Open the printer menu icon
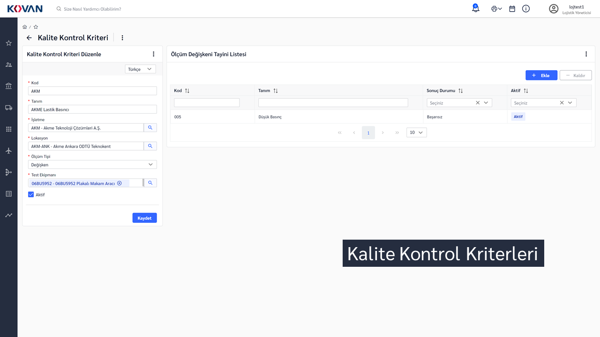The image size is (600, 337). 496,9
